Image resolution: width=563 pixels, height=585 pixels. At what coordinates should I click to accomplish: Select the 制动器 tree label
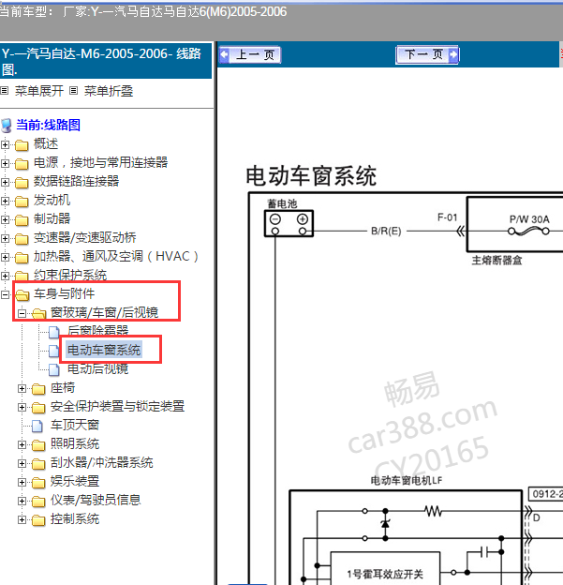[x=52, y=218]
